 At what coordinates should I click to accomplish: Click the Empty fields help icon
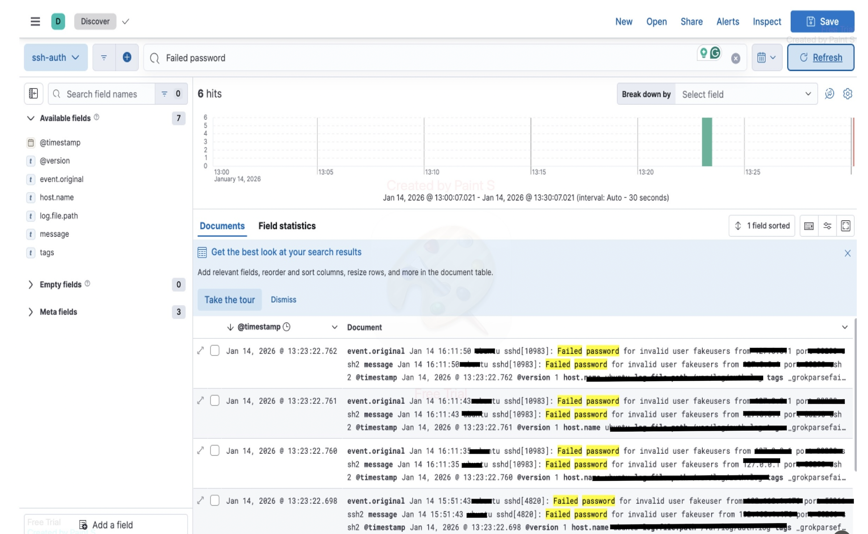tap(87, 284)
